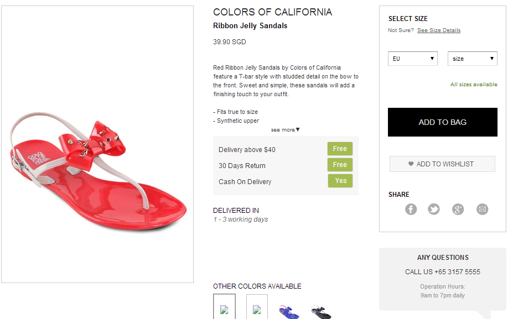Share product on Twitter
Image resolution: width=513 pixels, height=319 pixels.
tap(434, 209)
